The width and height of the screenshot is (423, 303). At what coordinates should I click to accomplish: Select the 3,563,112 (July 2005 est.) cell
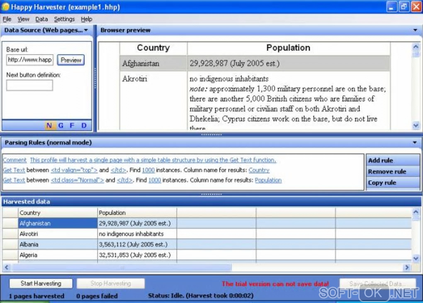tap(137, 244)
